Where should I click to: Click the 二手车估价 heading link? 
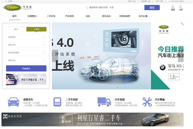click(x=72, y=99)
